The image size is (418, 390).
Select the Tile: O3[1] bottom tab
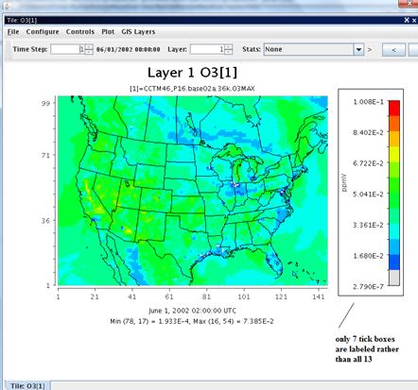(x=27, y=386)
